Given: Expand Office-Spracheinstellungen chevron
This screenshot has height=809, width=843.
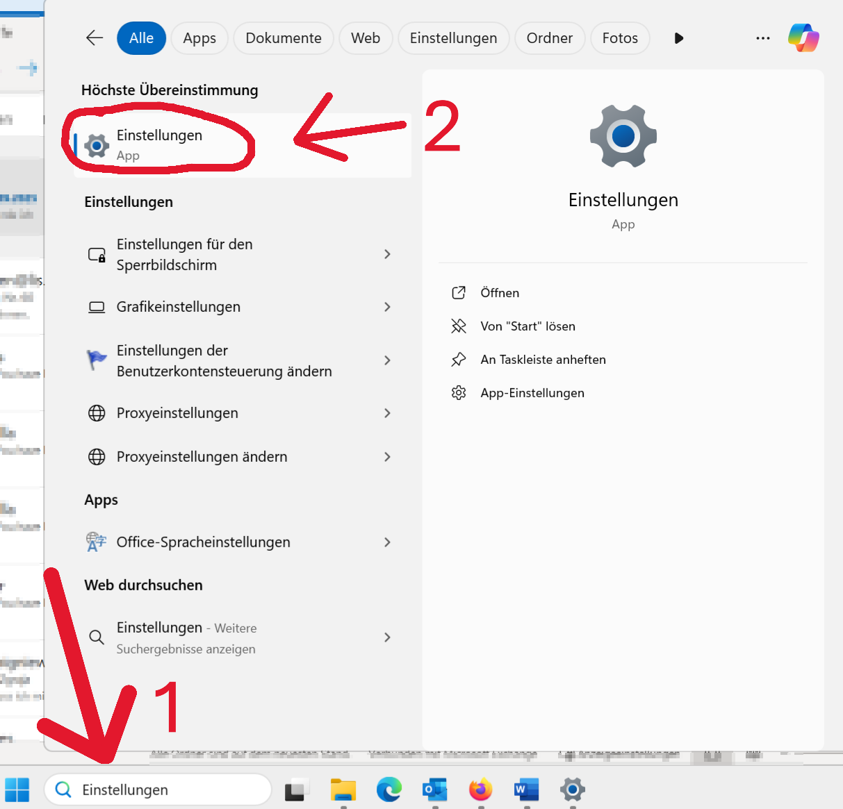Looking at the screenshot, I should [387, 542].
